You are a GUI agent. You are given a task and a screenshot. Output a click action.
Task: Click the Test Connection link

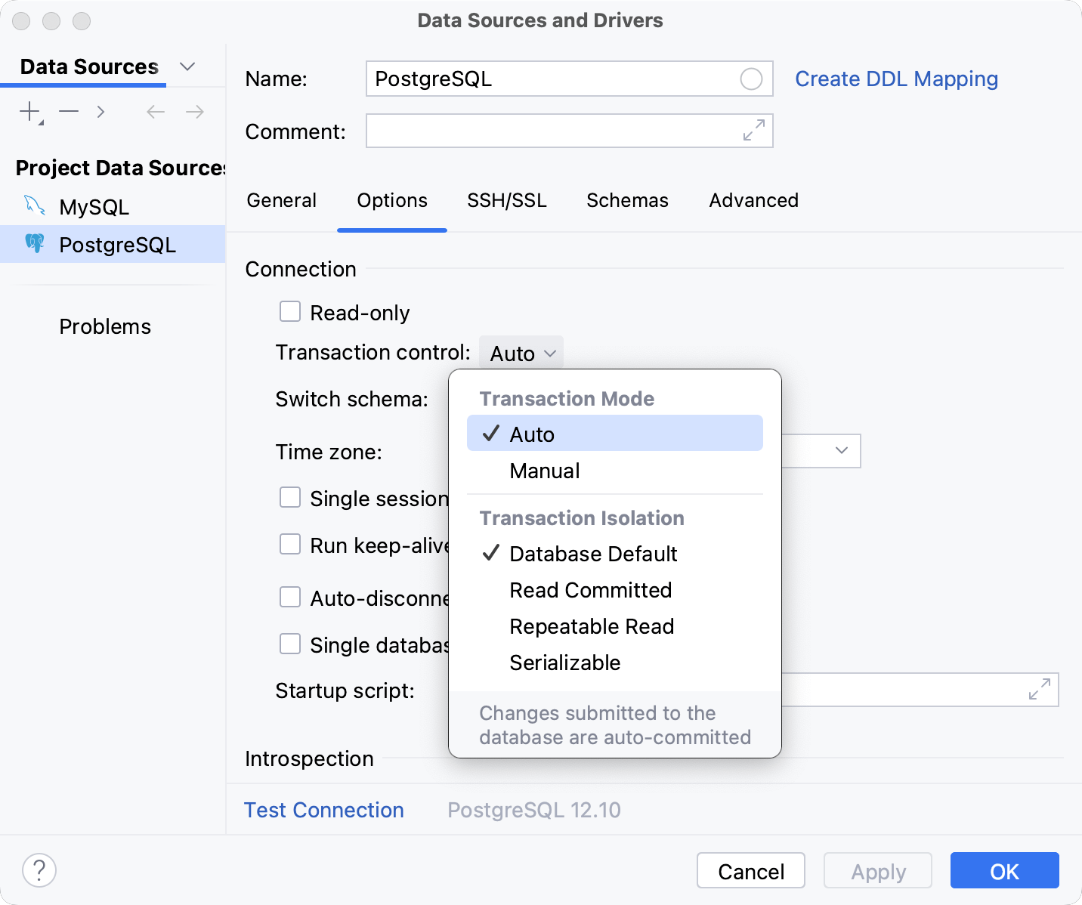(x=323, y=809)
